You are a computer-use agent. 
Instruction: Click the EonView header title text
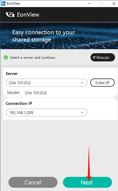[x=28, y=15]
